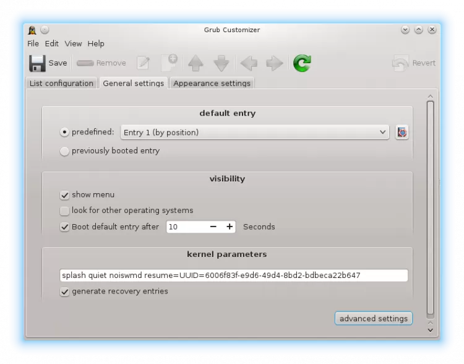Click the timeout seconds value field

186,227
